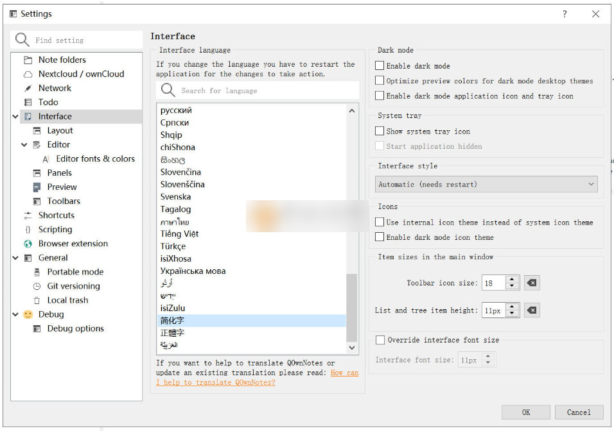Click the Portable mode icon

tap(37, 272)
